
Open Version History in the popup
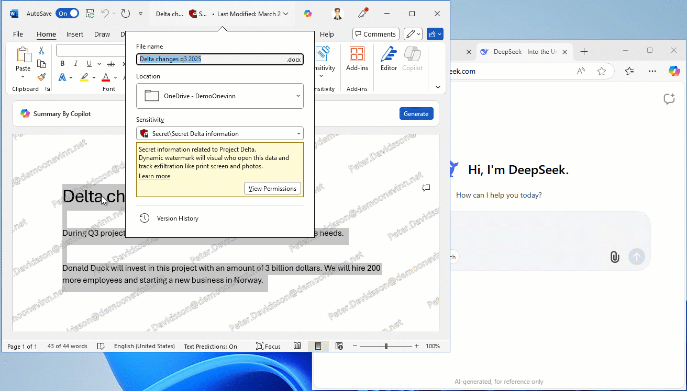(178, 218)
